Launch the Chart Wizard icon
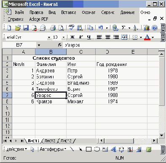The image size is (166, 163). click(x=147, y=28)
